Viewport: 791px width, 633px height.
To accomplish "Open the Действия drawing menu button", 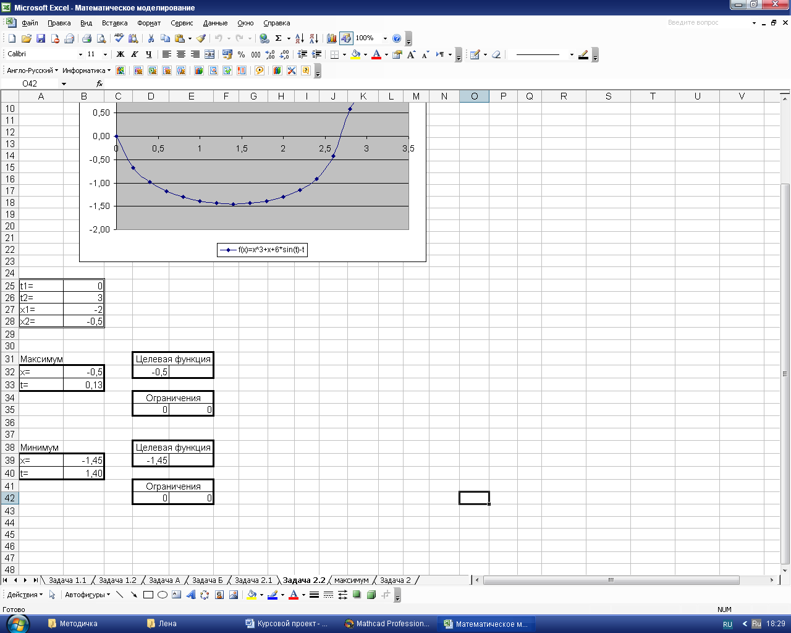I will point(25,595).
